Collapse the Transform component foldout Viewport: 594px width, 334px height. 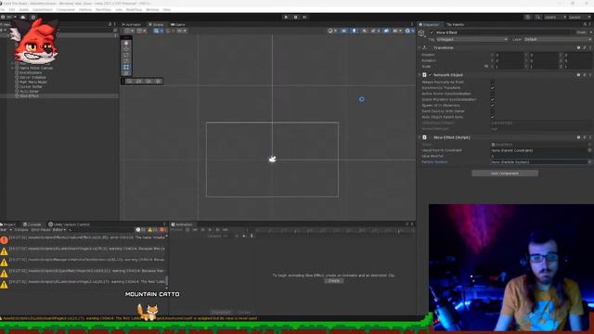(420, 47)
